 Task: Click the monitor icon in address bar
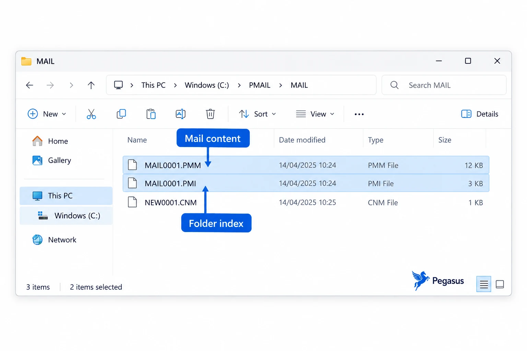pyautogui.click(x=118, y=85)
